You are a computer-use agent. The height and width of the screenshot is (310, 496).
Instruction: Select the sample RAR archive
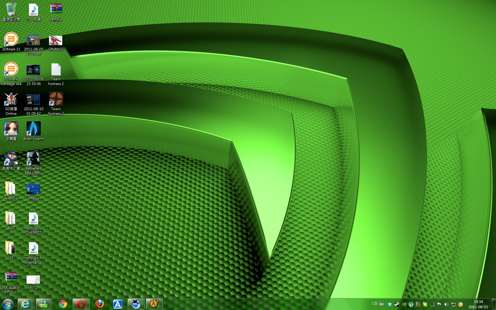click(x=56, y=12)
